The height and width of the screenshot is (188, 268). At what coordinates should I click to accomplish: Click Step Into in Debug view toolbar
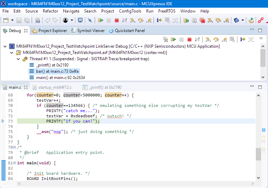[208, 40]
